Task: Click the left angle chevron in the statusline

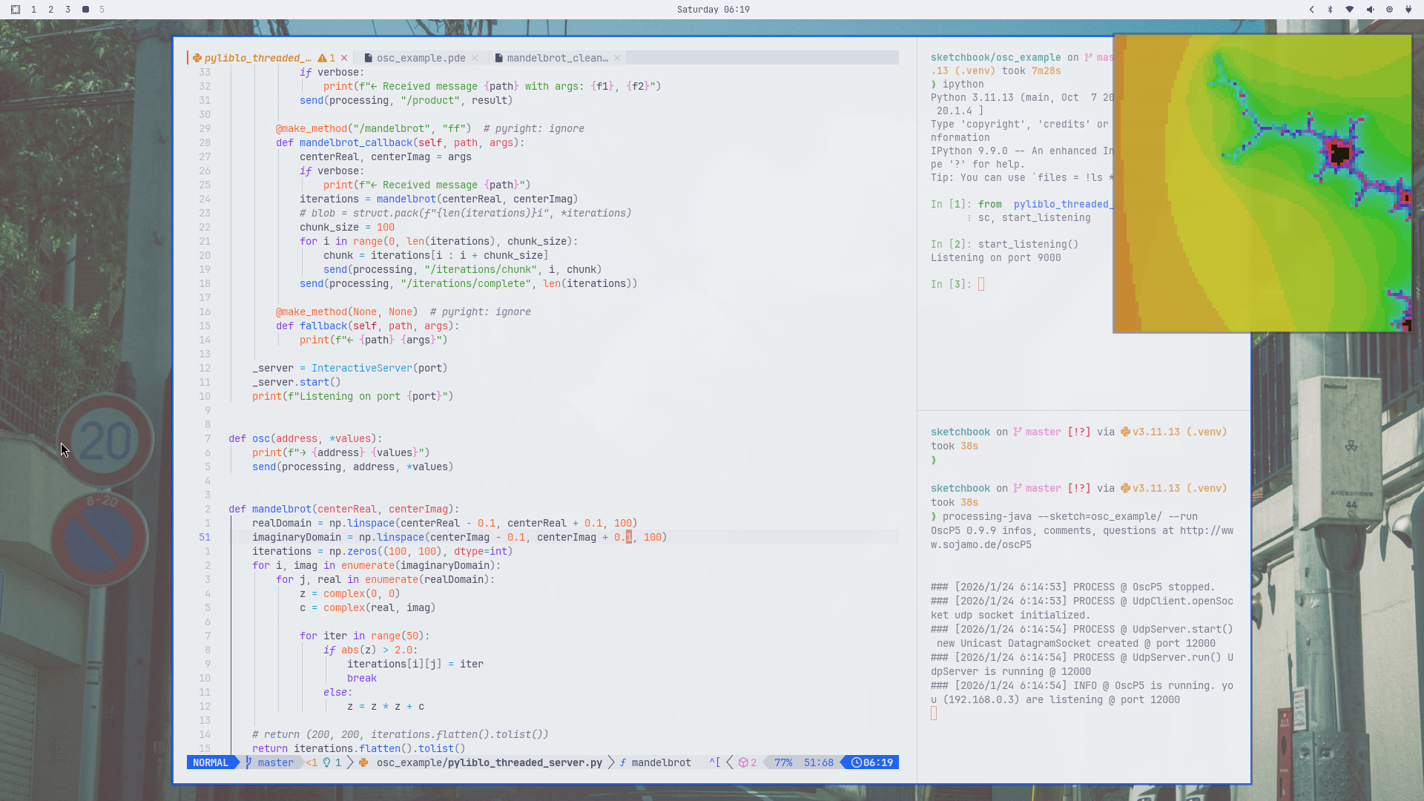Action: click(729, 762)
